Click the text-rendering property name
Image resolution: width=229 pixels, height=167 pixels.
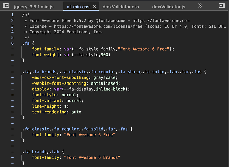click(50, 112)
